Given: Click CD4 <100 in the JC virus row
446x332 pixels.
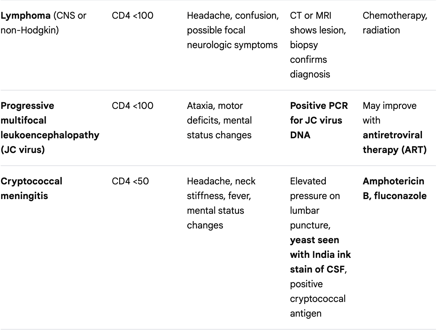Looking at the screenshot, I should coord(133,106).
